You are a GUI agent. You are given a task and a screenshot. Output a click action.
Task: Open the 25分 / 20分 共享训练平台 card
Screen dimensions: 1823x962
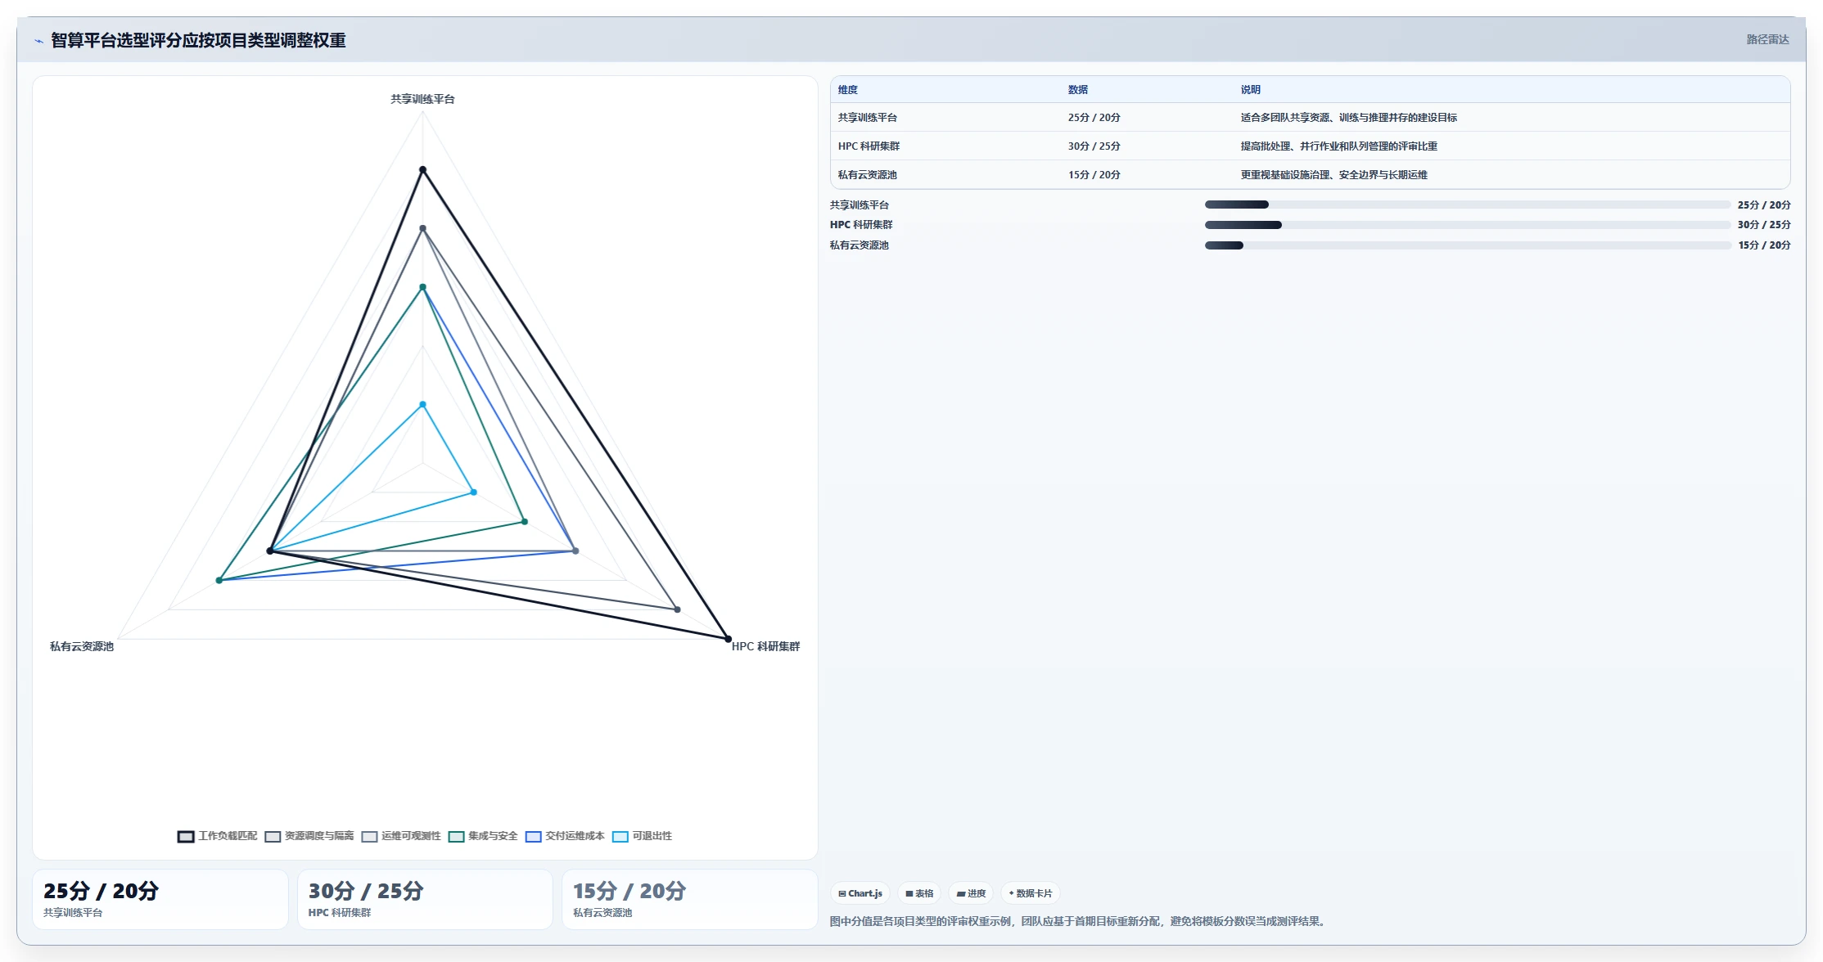tap(160, 899)
